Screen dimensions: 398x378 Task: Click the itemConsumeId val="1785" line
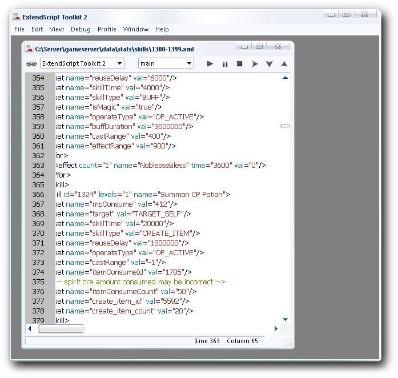123,272
